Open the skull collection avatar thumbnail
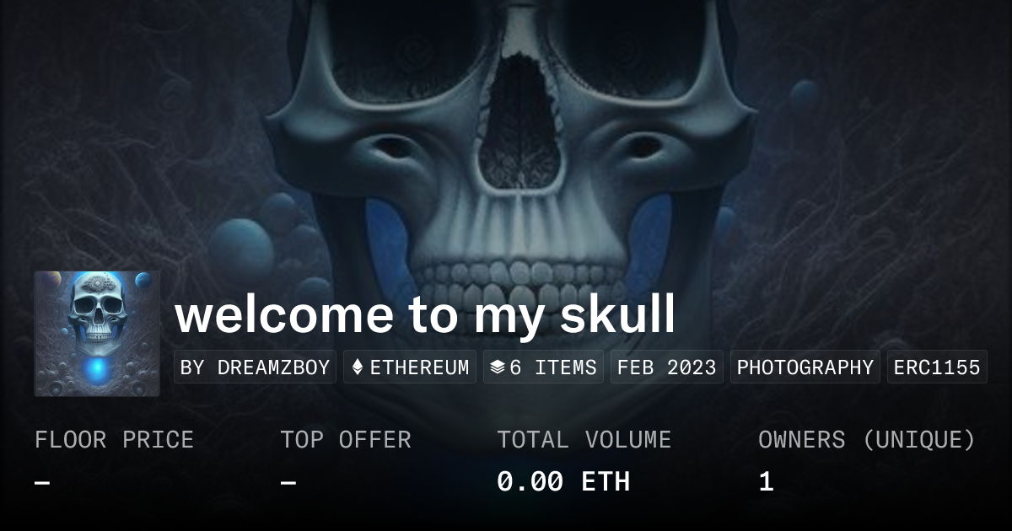Viewport: 1012px width, 531px height. pyautogui.click(x=97, y=334)
